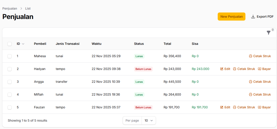Click total Rp 356,400

click(x=172, y=56)
